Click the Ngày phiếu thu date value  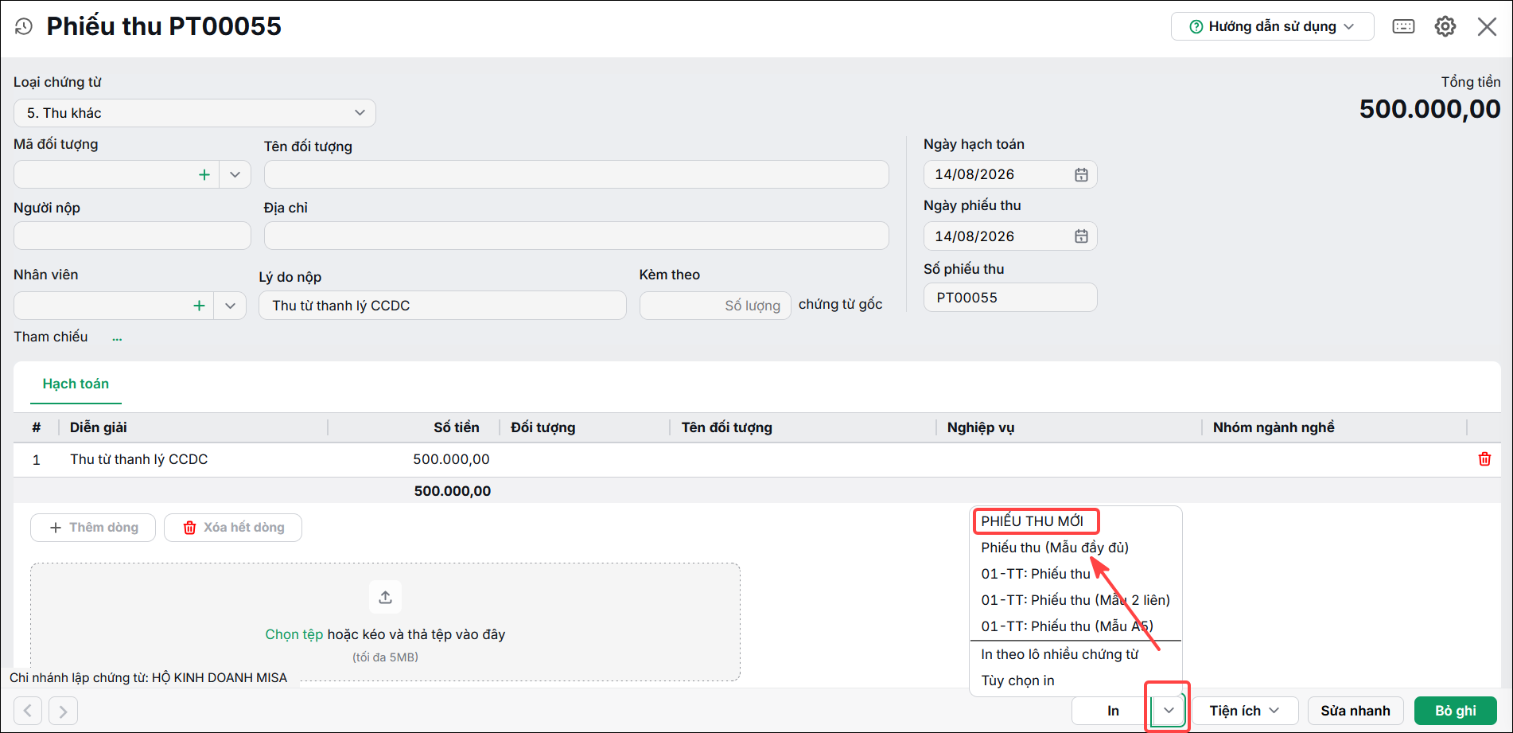(974, 236)
